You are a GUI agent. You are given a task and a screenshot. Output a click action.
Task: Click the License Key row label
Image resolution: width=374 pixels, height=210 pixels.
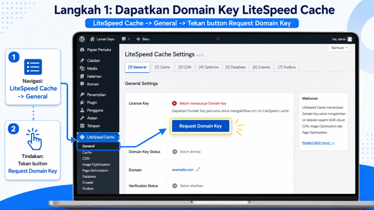pyautogui.click(x=139, y=103)
